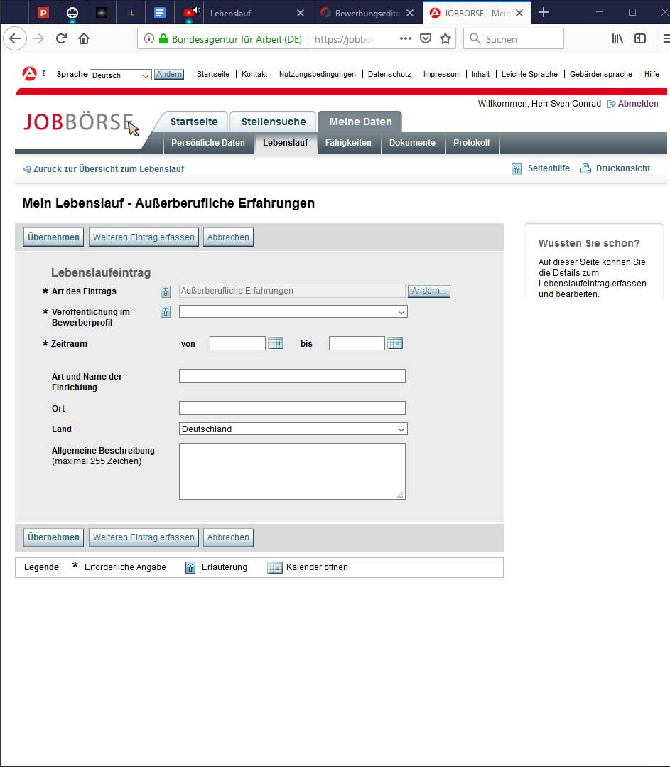
Task: Open the Protokoll sub-tab
Action: (x=472, y=143)
